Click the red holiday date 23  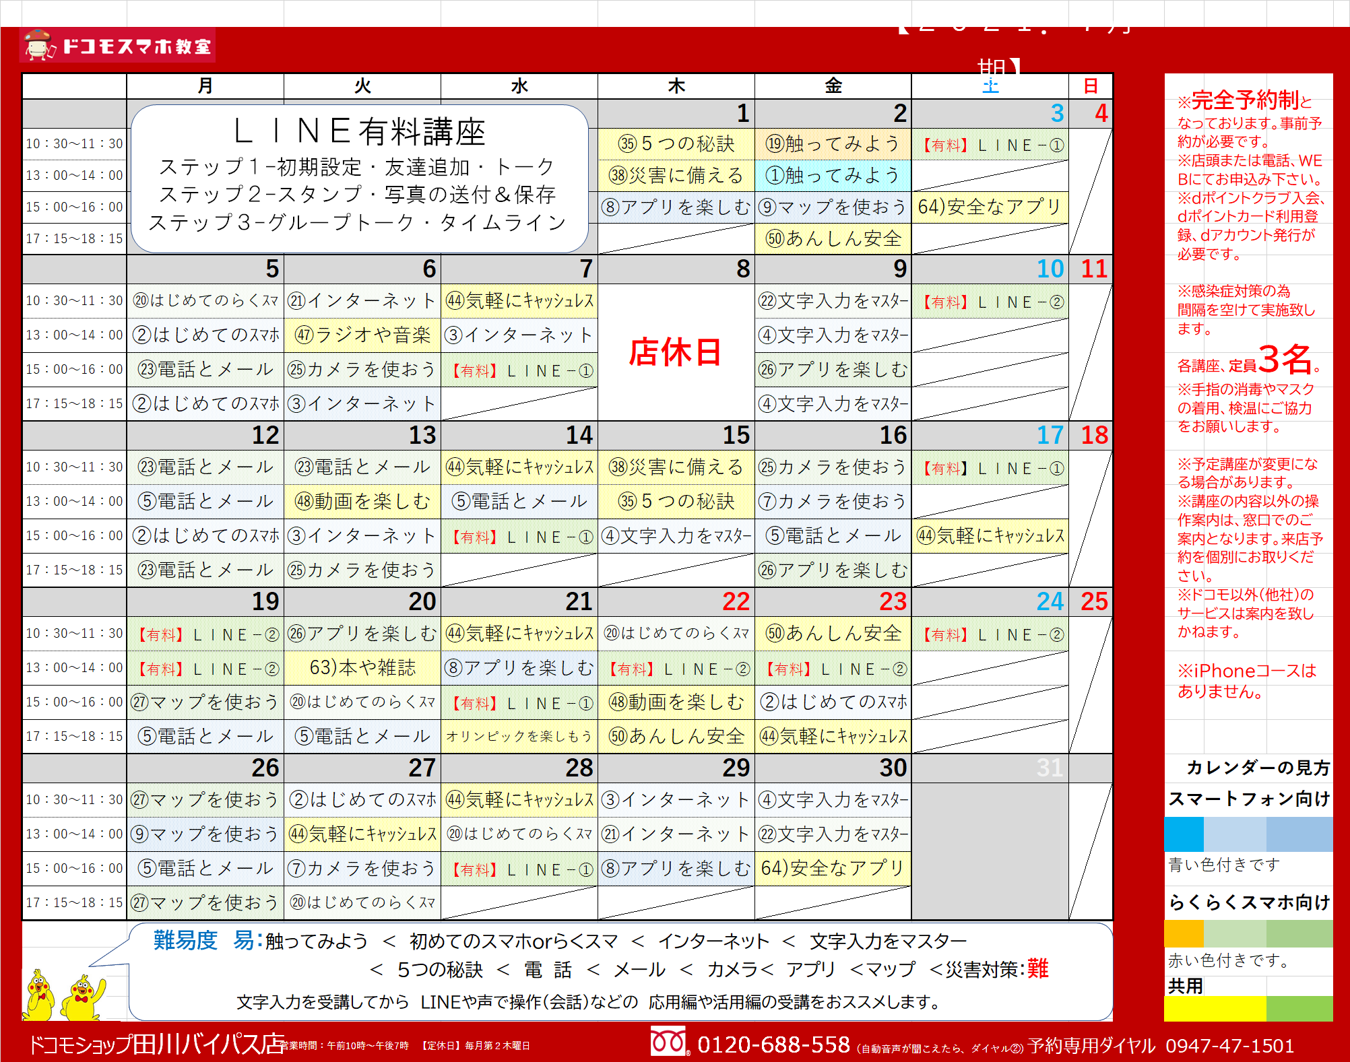tap(893, 601)
